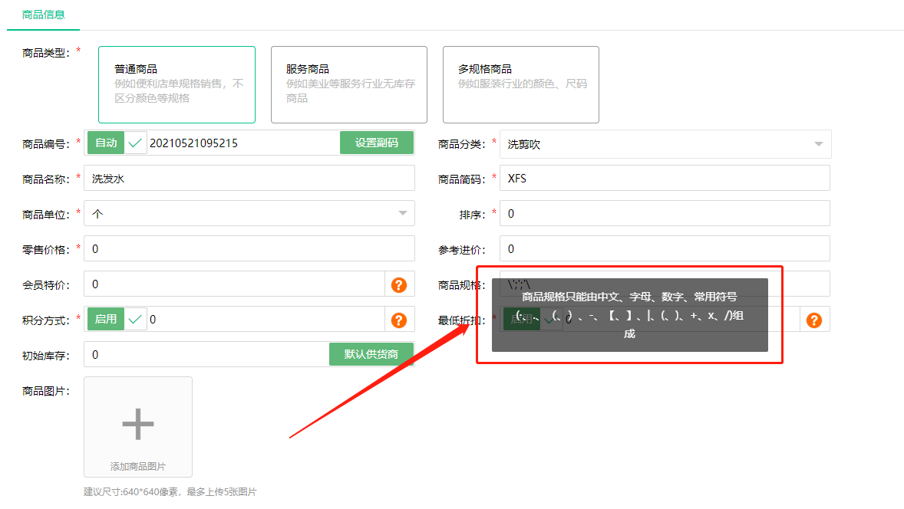Toggle the 启用 switch for 积分方式

coord(117,320)
